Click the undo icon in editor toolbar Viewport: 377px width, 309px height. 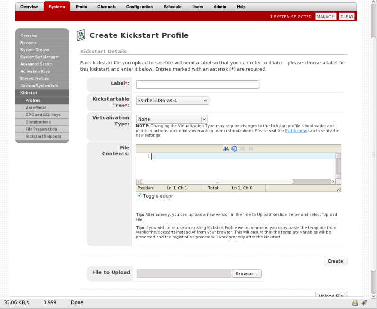(x=243, y=149)
